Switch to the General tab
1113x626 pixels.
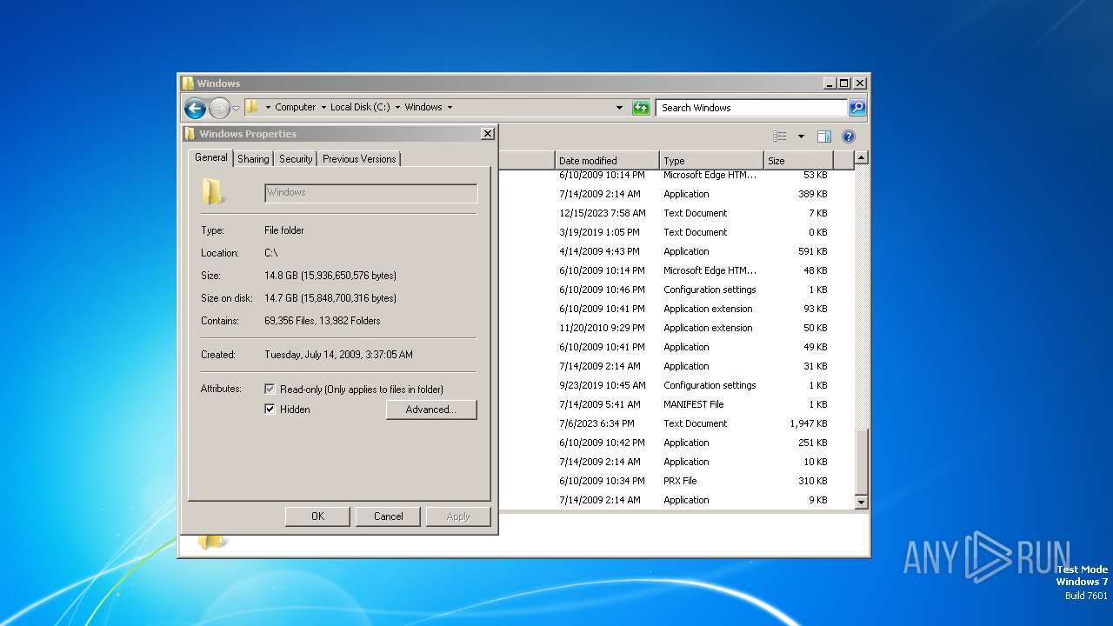tap(211, 157)
